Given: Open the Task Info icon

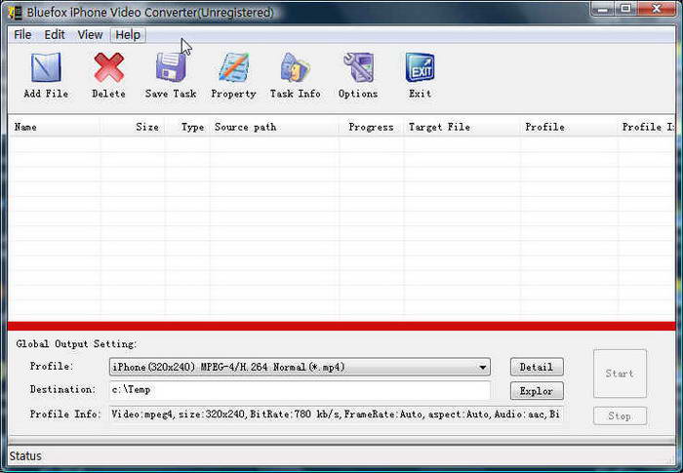Looking at the screenshot, I should [x=296, y=68].
